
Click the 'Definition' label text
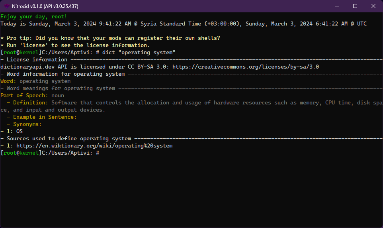[30, 103]
